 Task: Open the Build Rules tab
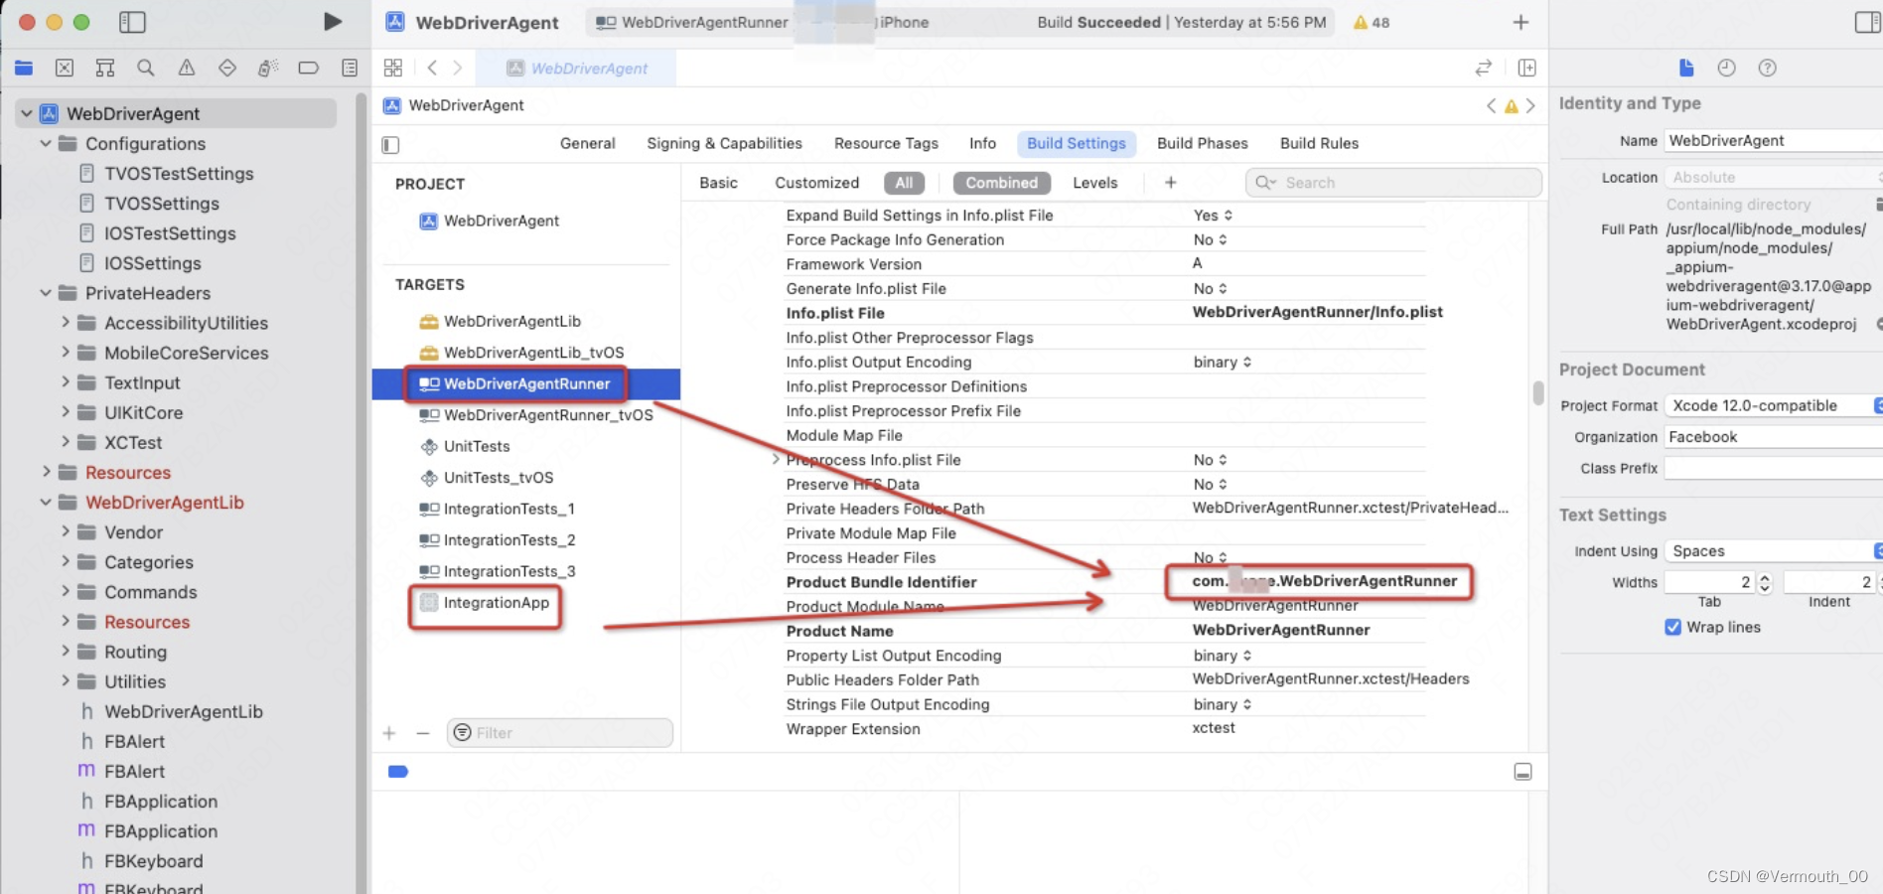tap(1319, 143)
